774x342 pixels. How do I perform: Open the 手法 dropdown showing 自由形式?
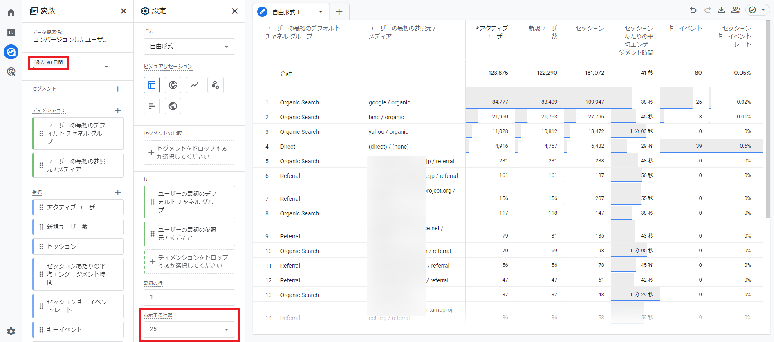point(189,47)
